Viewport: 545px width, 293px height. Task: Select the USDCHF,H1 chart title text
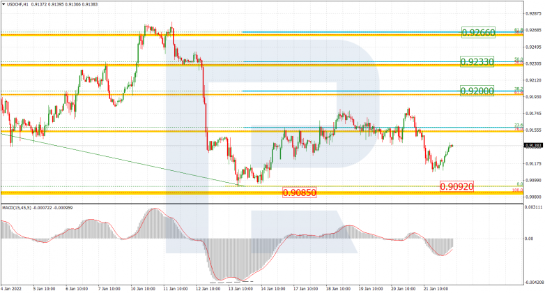tap(17, 4)
